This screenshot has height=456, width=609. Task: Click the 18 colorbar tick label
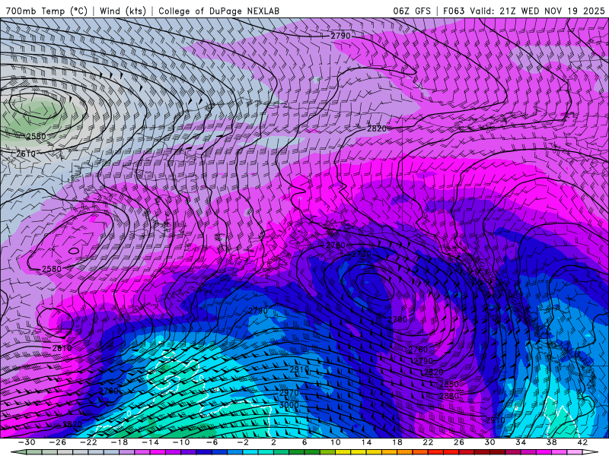(397, 442)
